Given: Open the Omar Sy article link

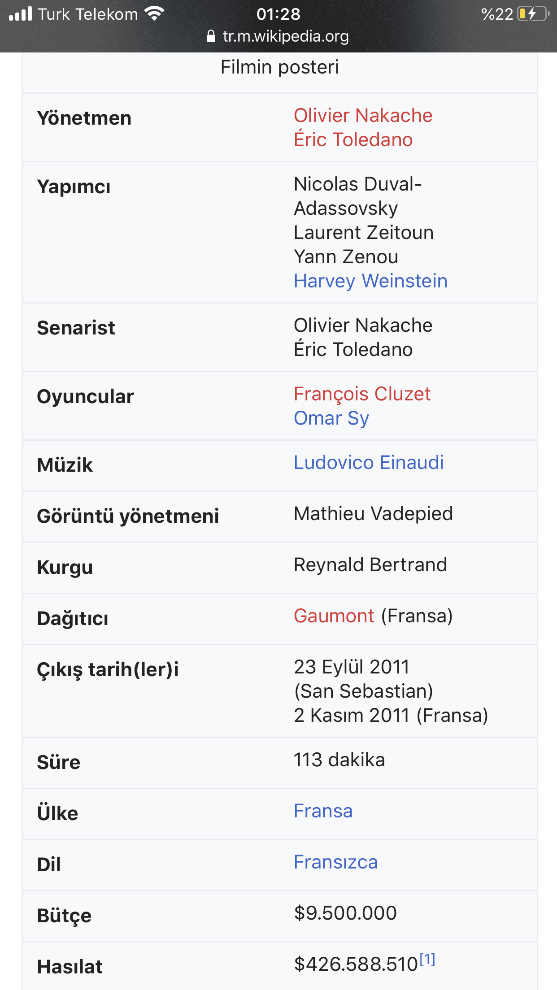Looking at the screenshot, I should 331,418.
